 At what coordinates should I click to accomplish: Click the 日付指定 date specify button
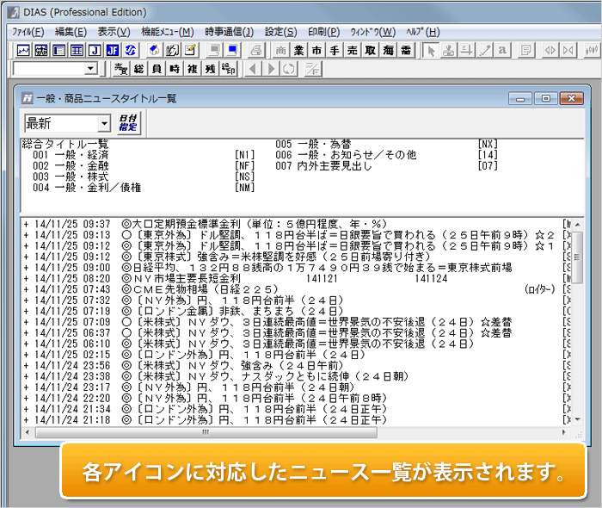pyautogui.click(x=127, y=123)
